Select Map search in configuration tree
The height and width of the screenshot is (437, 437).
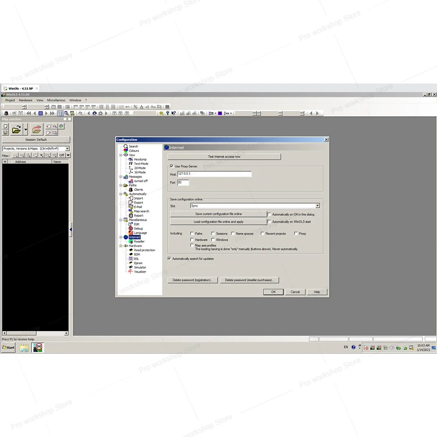[x=141, y=211]
